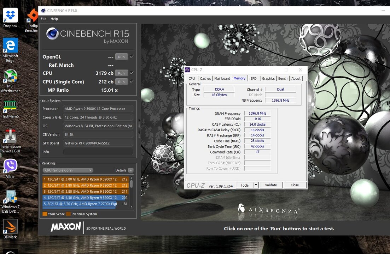Click the empty Info field
Viewport: 390px width, 254px height.
[x=98, y=152]
